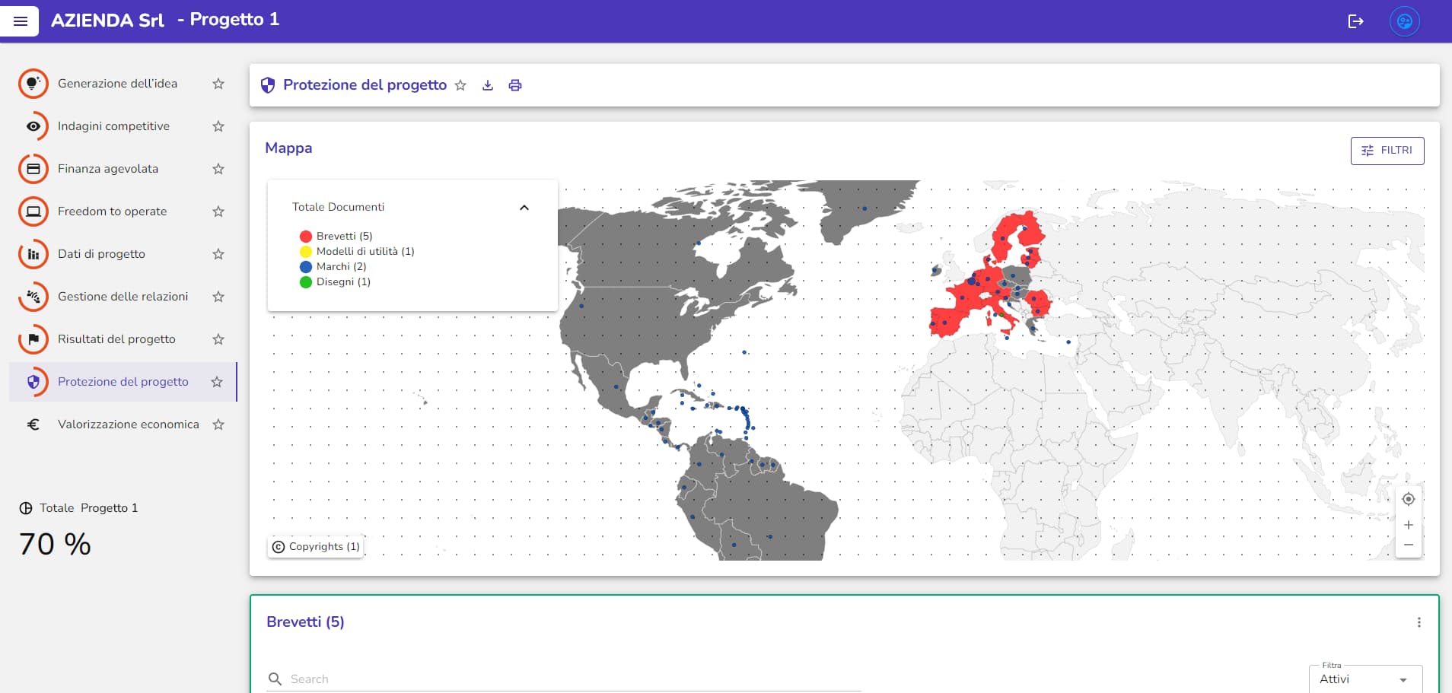Image resolution: width=1452 pixels, height=693 pixels.
Task: Zoom in on the map
Action: tap(1408, 525)
